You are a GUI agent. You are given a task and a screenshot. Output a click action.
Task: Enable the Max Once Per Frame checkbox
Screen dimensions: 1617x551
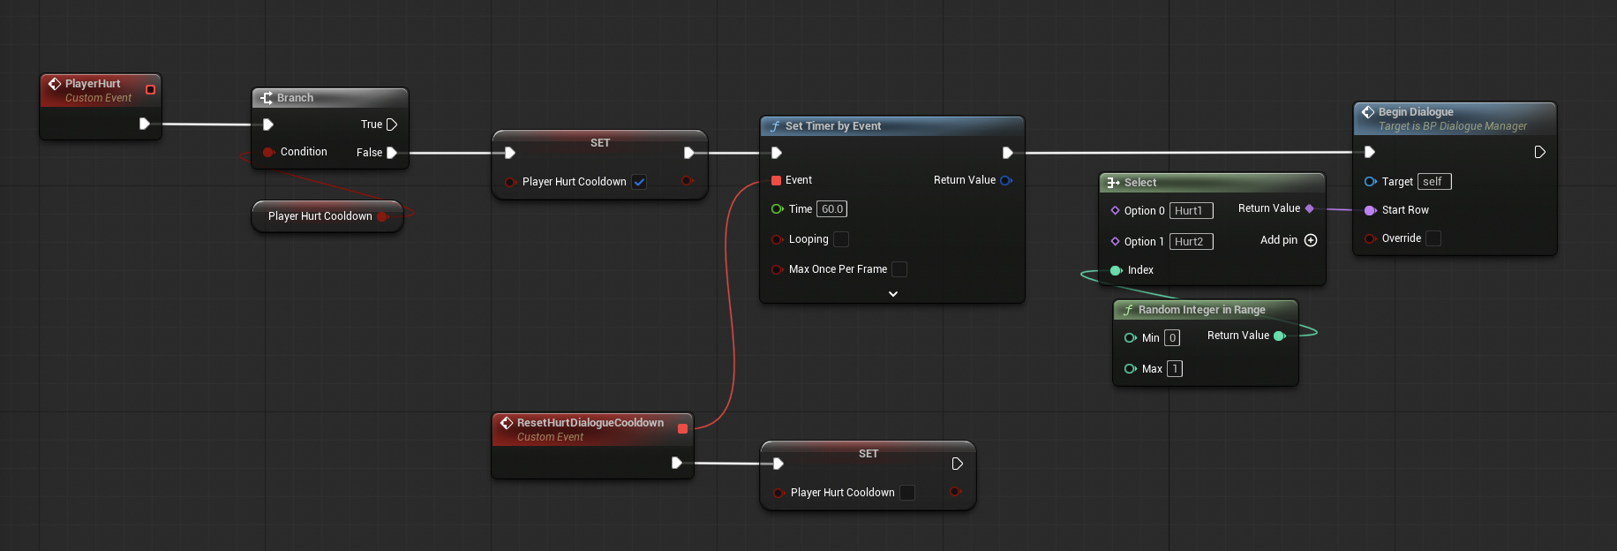899,269
